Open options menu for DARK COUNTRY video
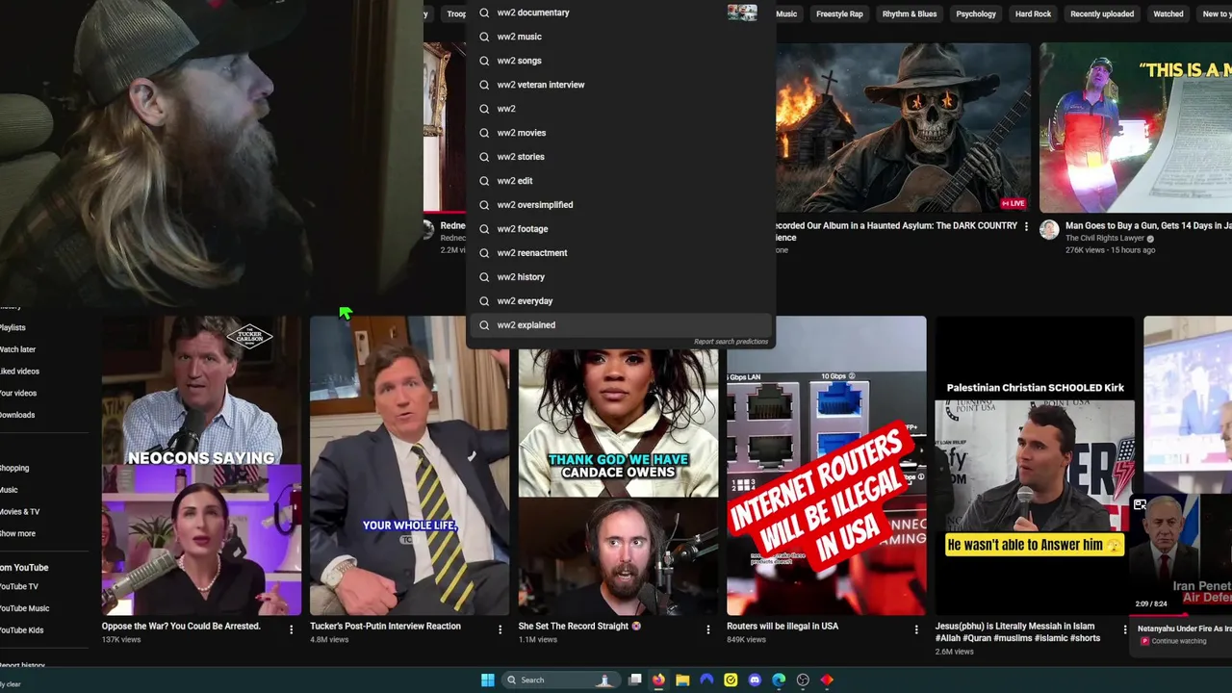 [x=1026, y=227]
